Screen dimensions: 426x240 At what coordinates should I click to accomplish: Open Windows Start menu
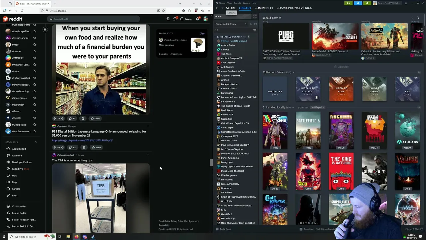click(x=4, y=237)
